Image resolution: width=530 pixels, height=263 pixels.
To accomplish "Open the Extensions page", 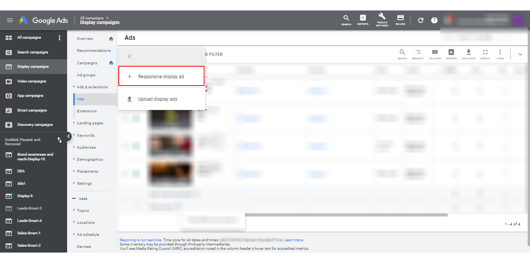I will tap(87, 111).
